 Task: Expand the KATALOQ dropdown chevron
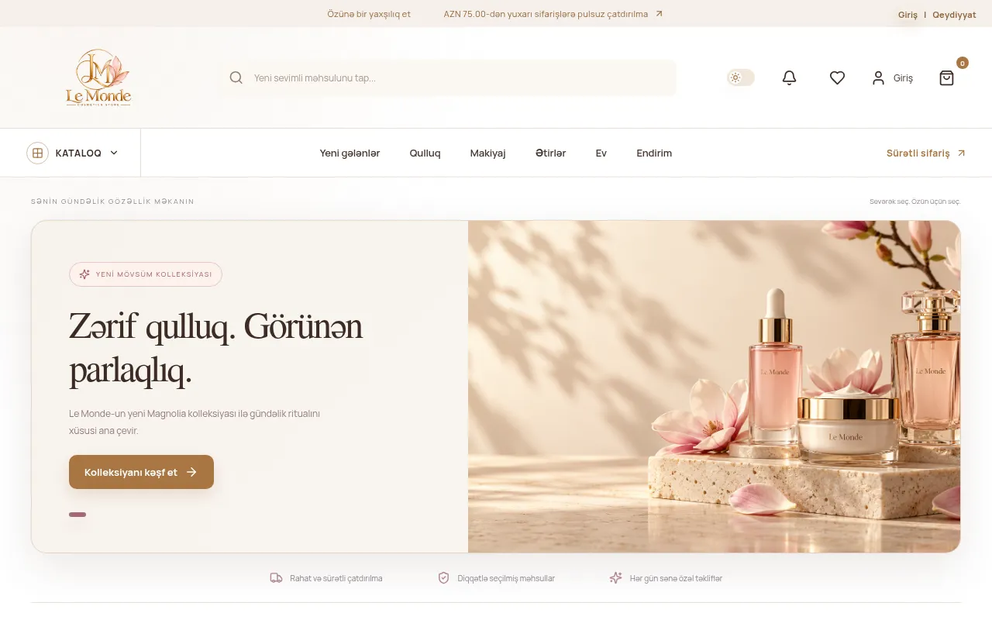[114, 153]
